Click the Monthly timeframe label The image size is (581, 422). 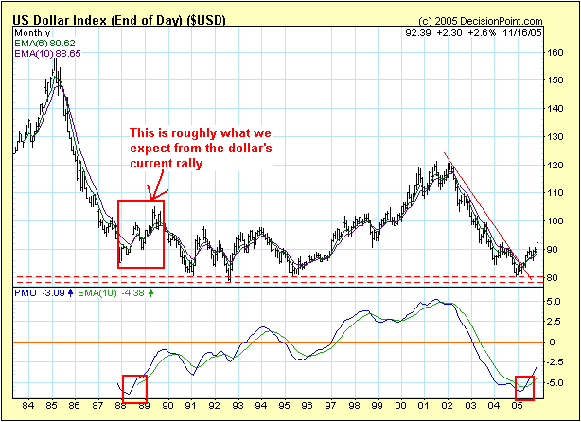point(30,32)
